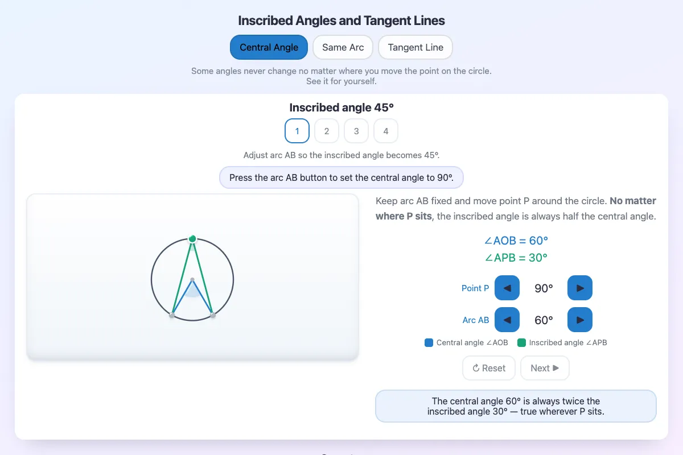Decrease Arc AB with left arrow

(507, 320)
